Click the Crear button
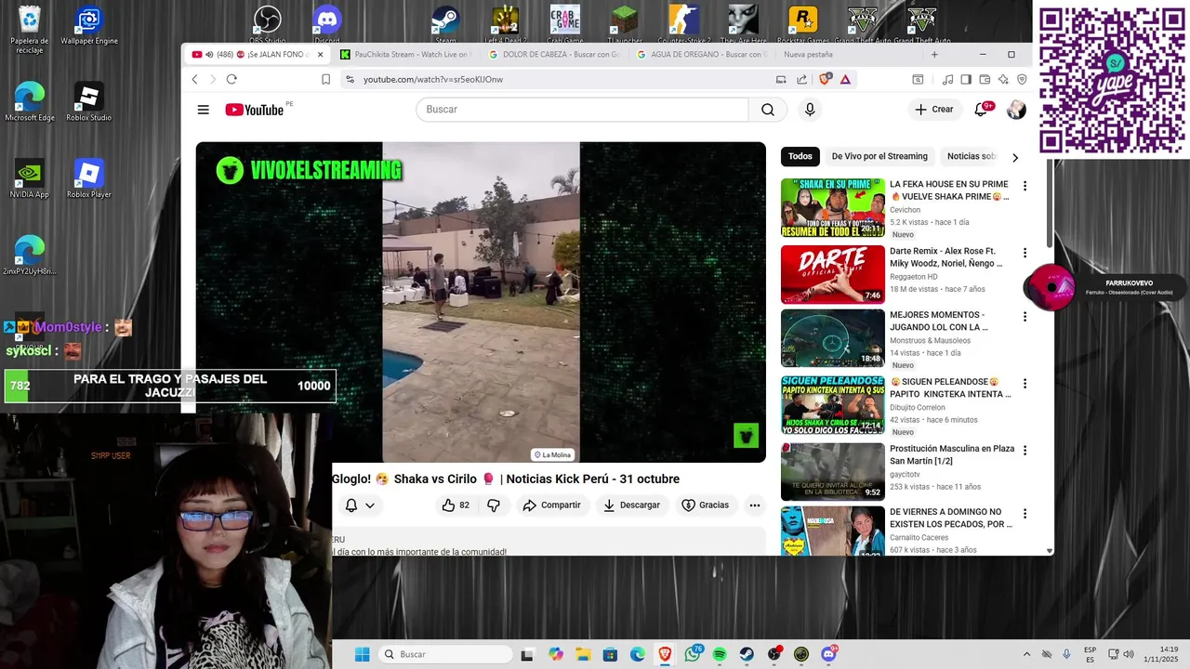This screenshot has width=1190, height=669. click(934, 110)
